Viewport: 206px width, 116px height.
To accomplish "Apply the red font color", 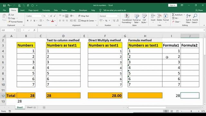I will click(x=52, y=21).
